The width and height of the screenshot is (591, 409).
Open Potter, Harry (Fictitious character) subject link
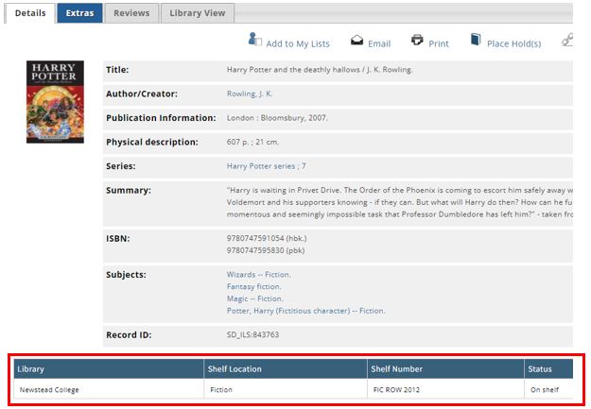[305, 311]
